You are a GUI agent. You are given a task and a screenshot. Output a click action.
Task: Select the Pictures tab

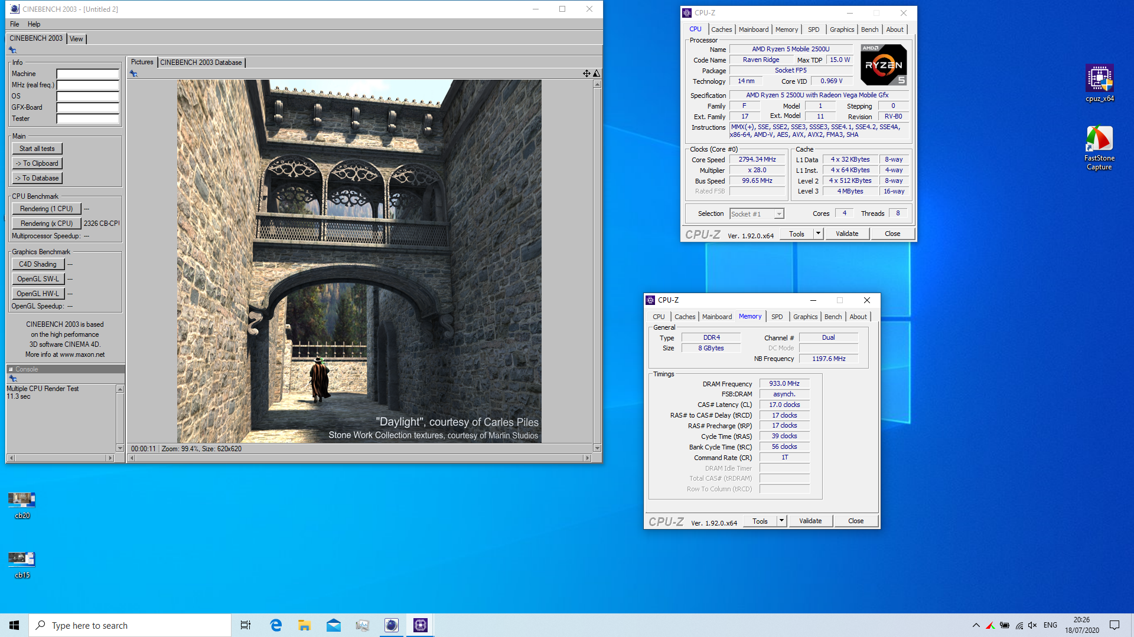pyautogui.click(x=142, y=62)
